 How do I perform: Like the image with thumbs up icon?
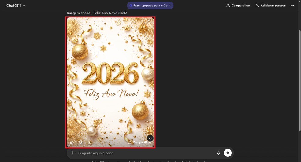click(x=72, y=142)
